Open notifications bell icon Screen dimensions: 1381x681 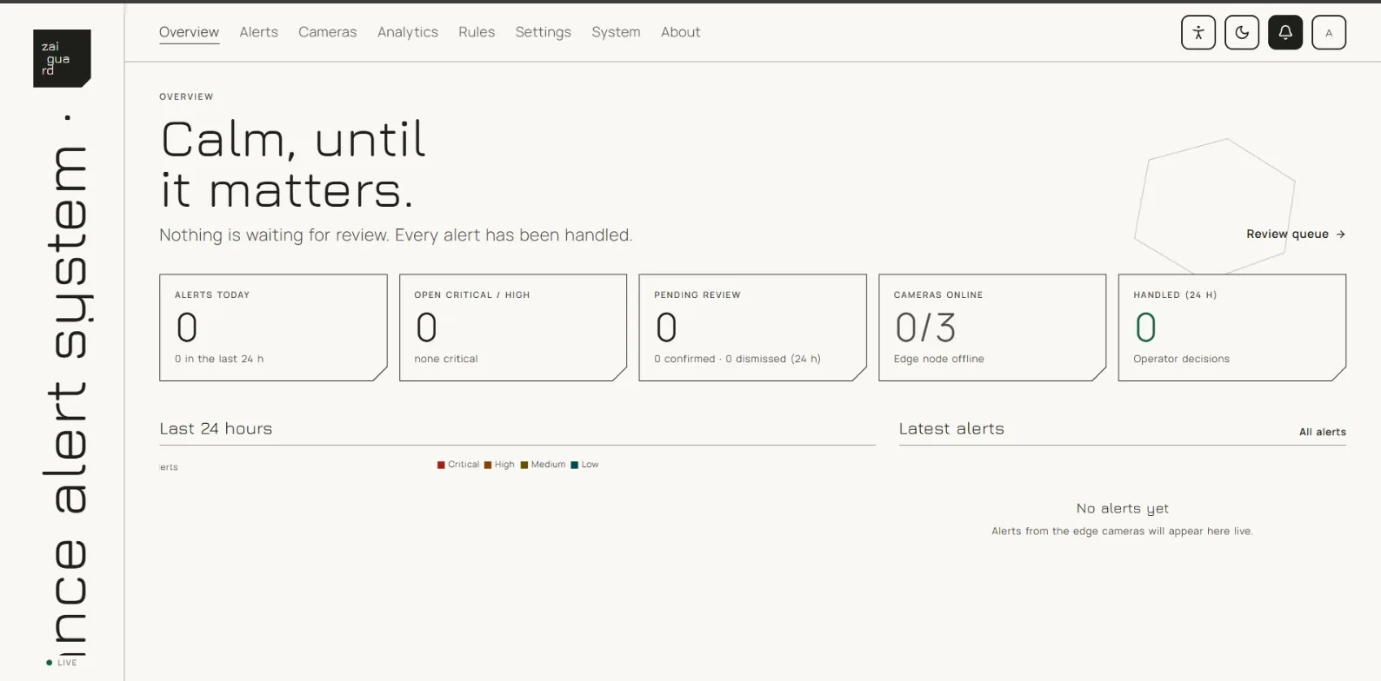1285,33
